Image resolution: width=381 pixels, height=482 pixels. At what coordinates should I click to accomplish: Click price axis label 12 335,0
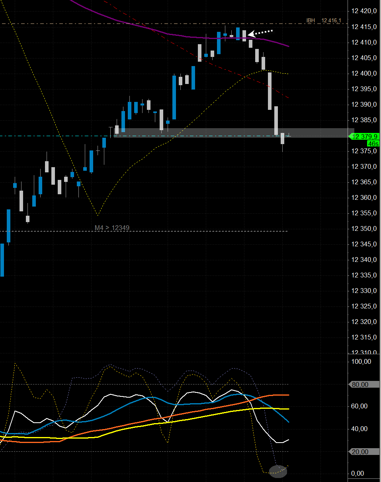coord(364,275)
